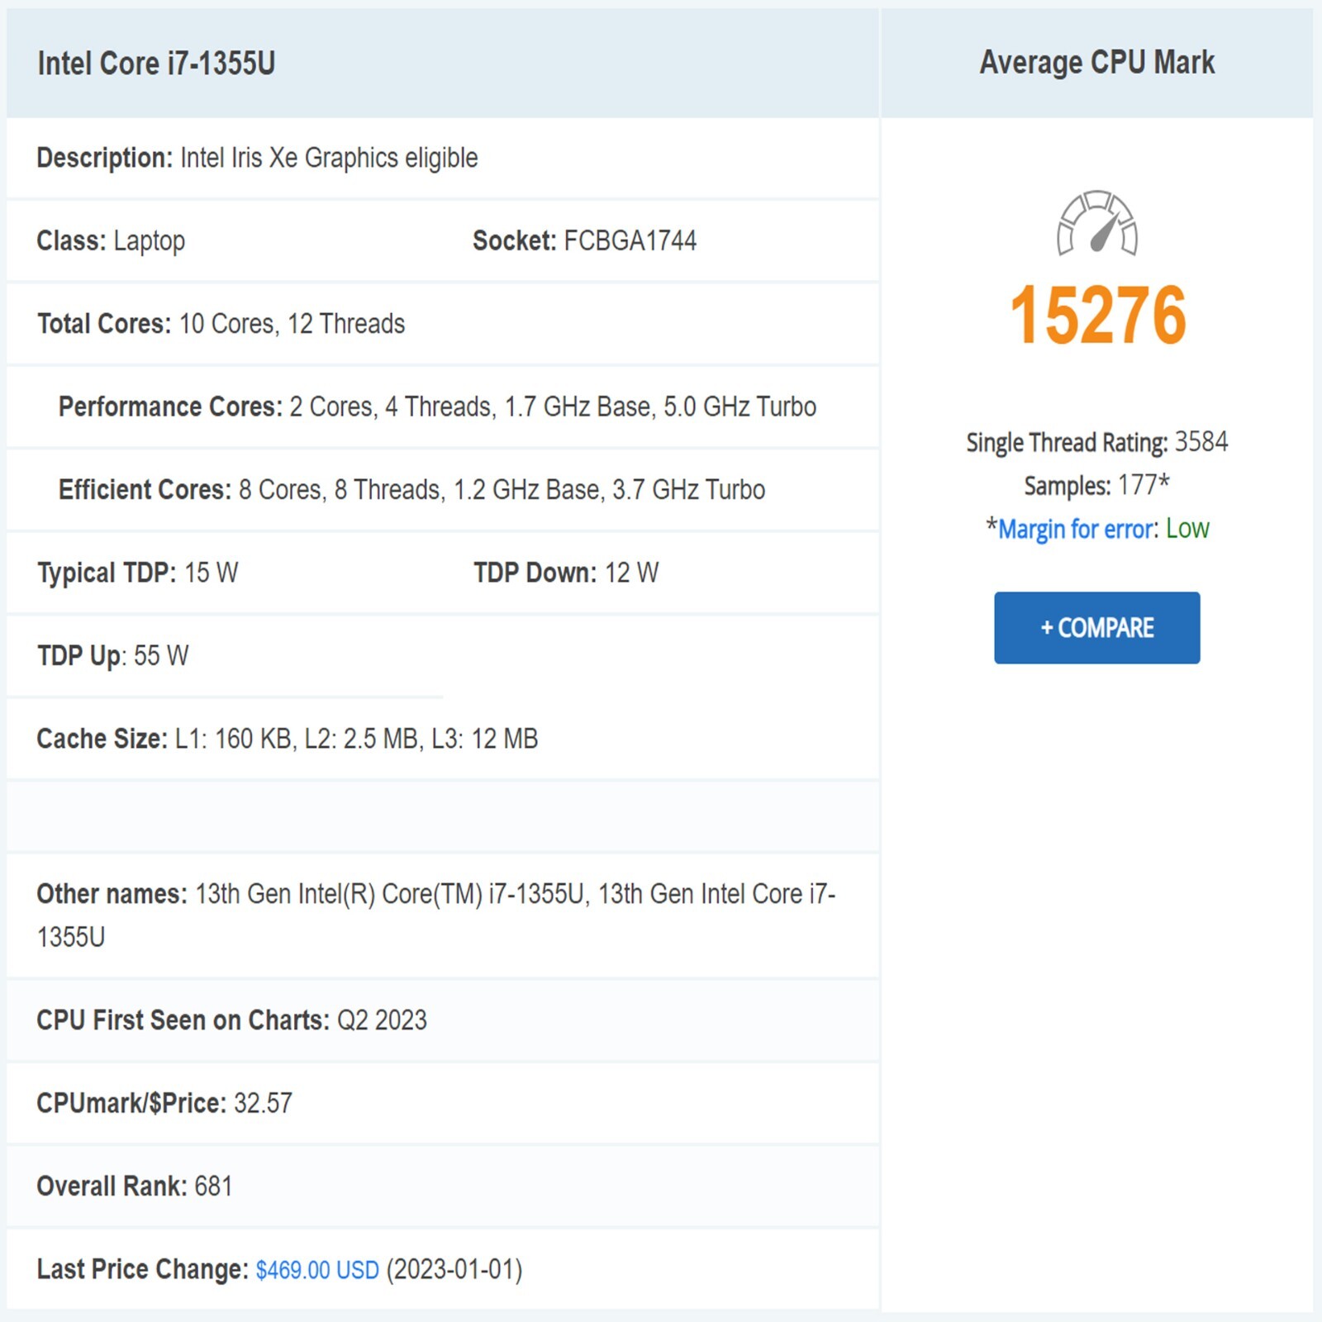Image resolution: width=1322 pixels, height=1322 pixels.
Task: Select the 15276 CPU Mark score
Action: 1098,315
